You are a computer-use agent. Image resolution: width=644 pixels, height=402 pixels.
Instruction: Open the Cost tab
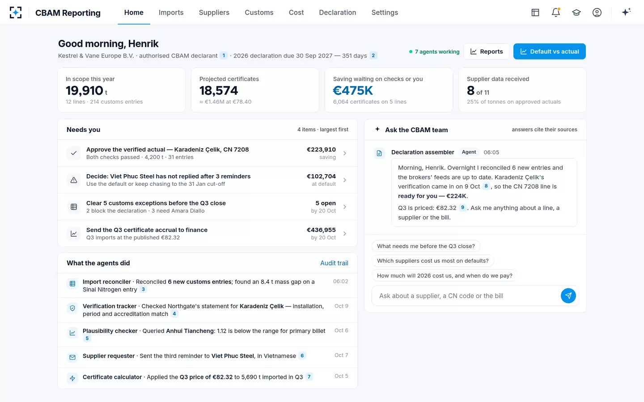pyautogui.click(x=297, y=13)
